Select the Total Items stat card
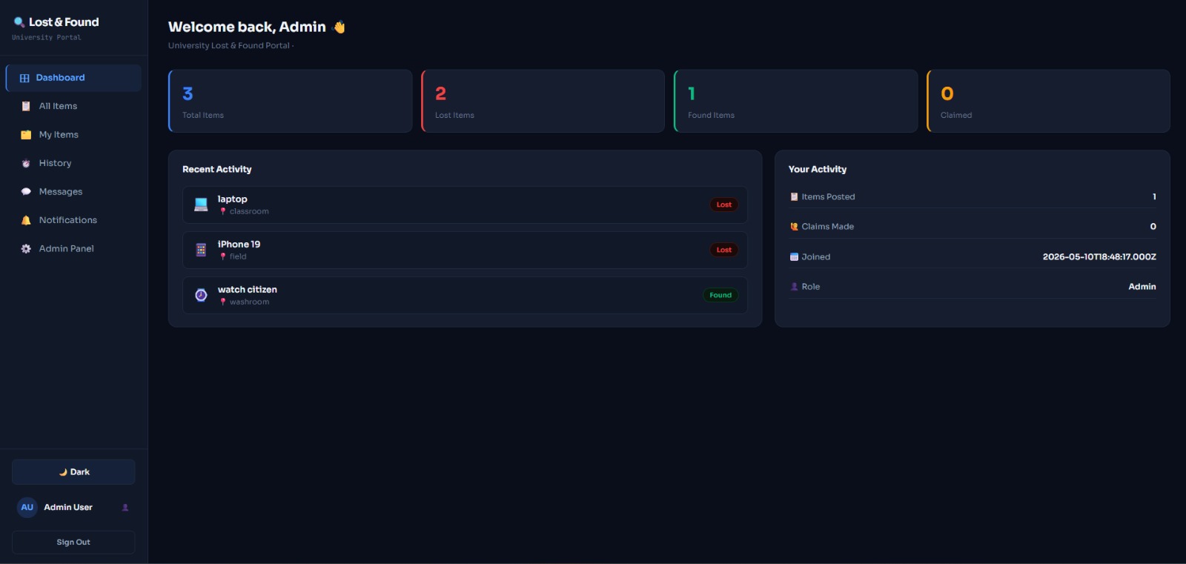Viewport: 1186px width, 564px height. click(x=291, y=101)
